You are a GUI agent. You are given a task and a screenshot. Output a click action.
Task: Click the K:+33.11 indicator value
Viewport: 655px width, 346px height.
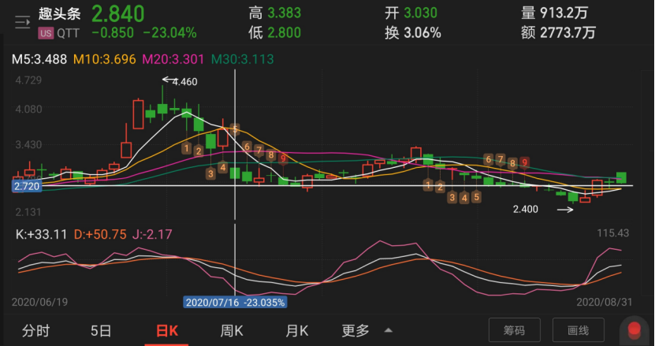(x=41, y=234)
